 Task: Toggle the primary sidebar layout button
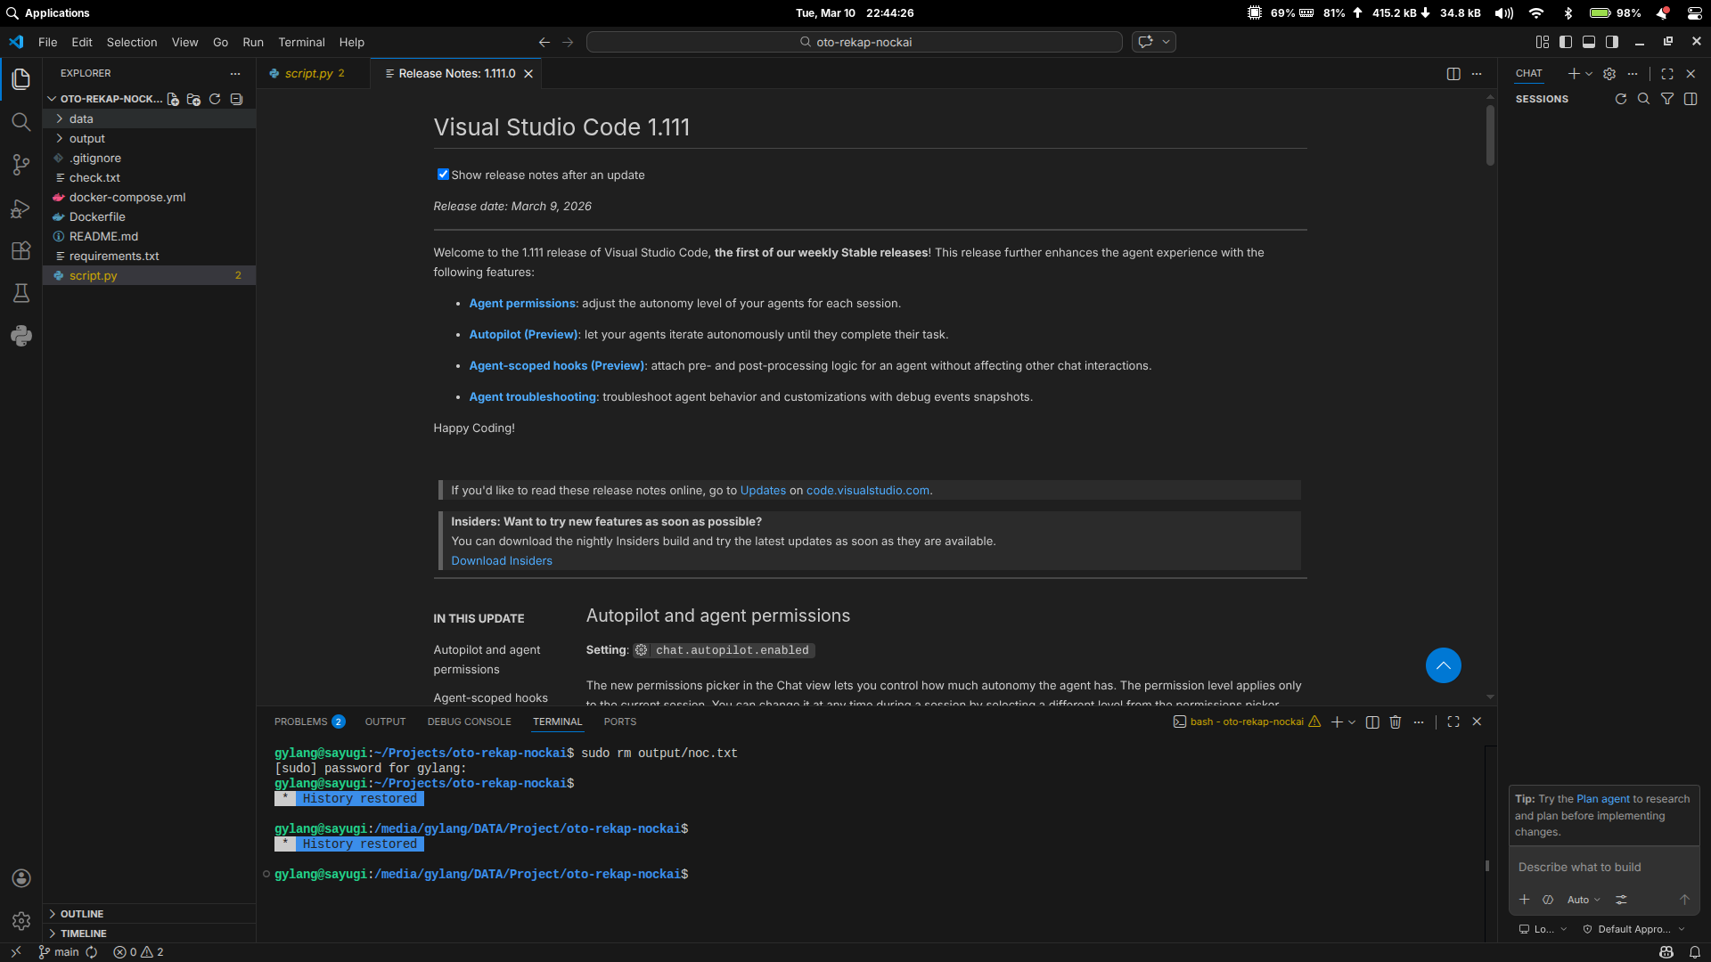click(1566, 42)
